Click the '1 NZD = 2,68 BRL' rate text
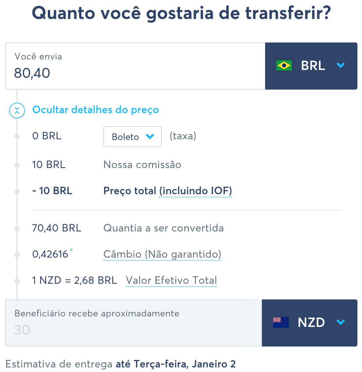 pyautogui.click(x=75, y=280)
